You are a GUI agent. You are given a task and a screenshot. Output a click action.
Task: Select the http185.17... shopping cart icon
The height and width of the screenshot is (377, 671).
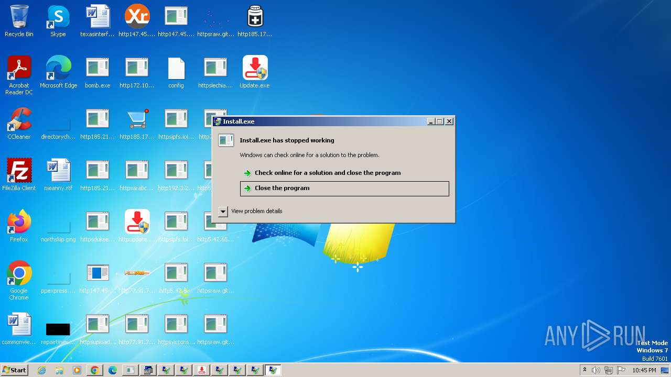click(137, 124)
